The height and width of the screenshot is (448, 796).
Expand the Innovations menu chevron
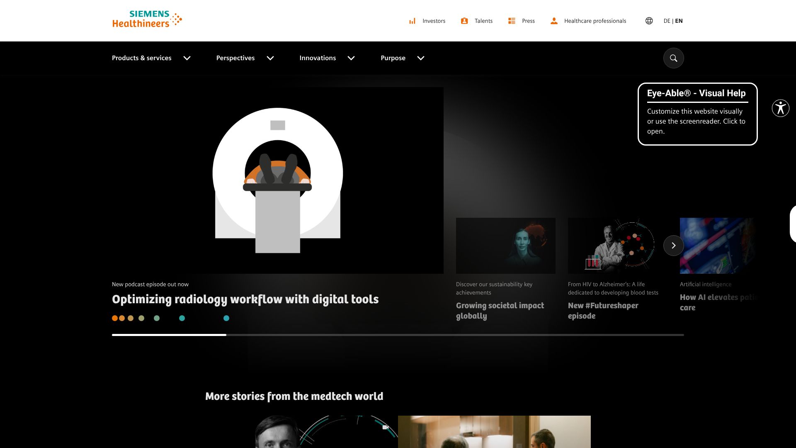point(351,58)
